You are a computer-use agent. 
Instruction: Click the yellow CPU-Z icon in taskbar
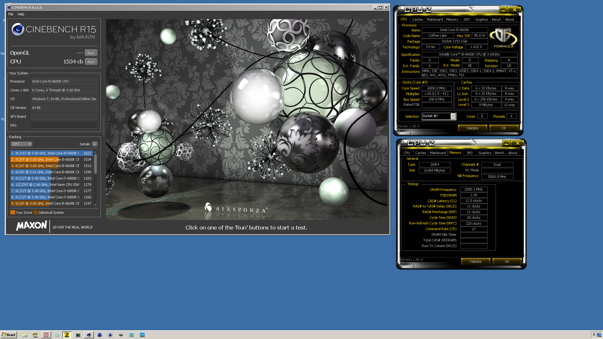click(x=67, y=335)
